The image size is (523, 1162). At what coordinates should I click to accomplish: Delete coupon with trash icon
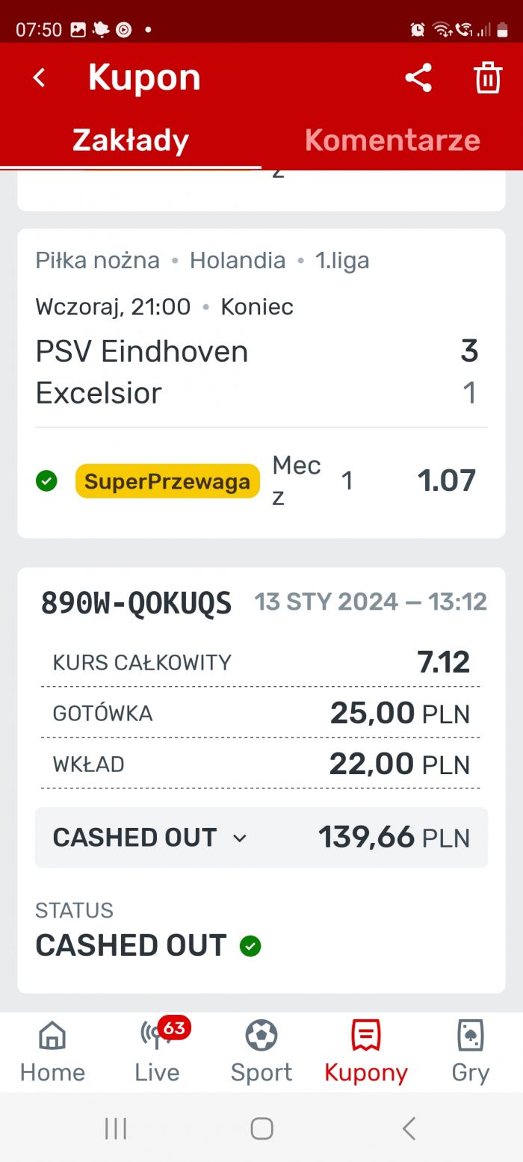(x=488, y=78)
